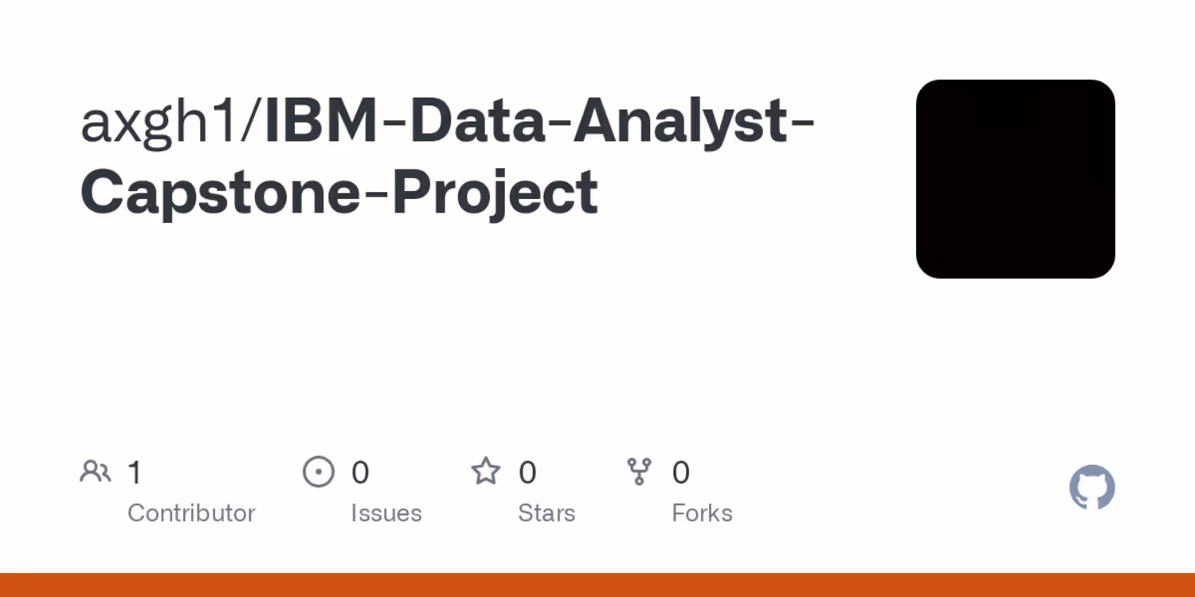The height and width of the screenshot is (597, 1195).
Task: Click the zero count above Stars
Action: 527,473
